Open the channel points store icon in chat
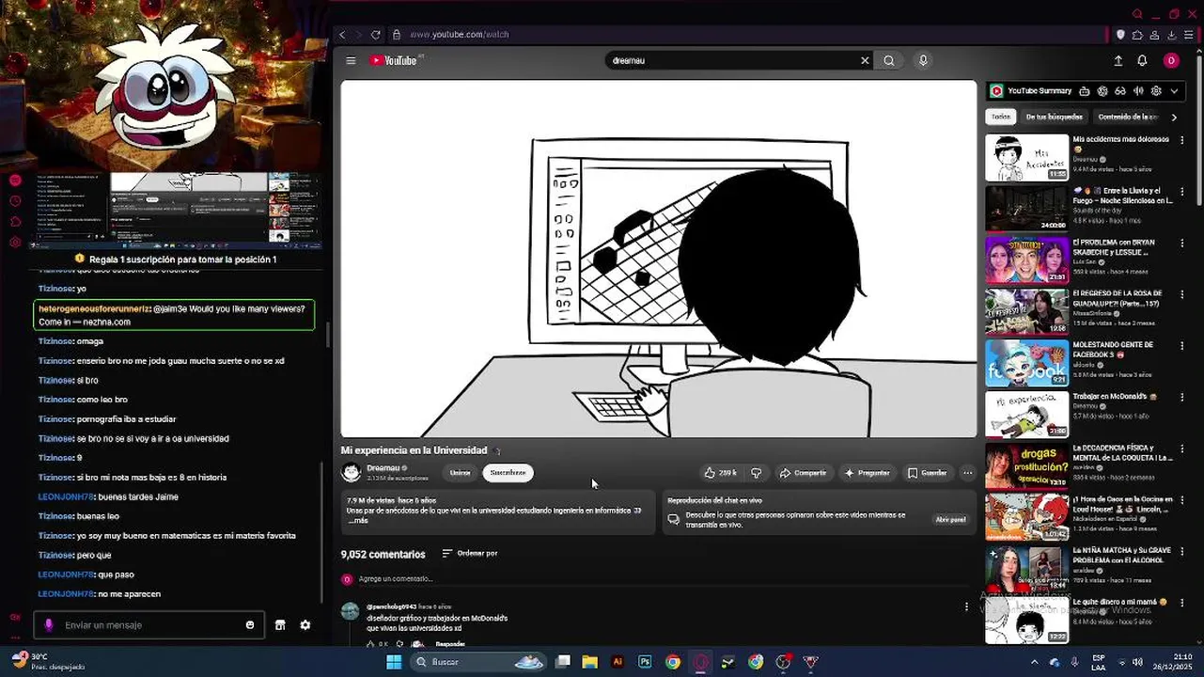 pos(280,625)
